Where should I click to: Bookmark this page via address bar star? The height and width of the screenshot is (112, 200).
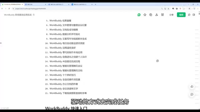coord(168,9)
